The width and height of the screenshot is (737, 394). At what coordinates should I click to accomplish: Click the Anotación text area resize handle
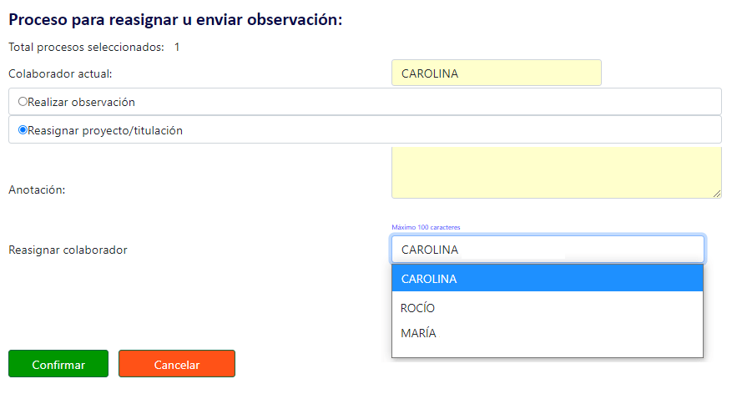pos(717,194)
